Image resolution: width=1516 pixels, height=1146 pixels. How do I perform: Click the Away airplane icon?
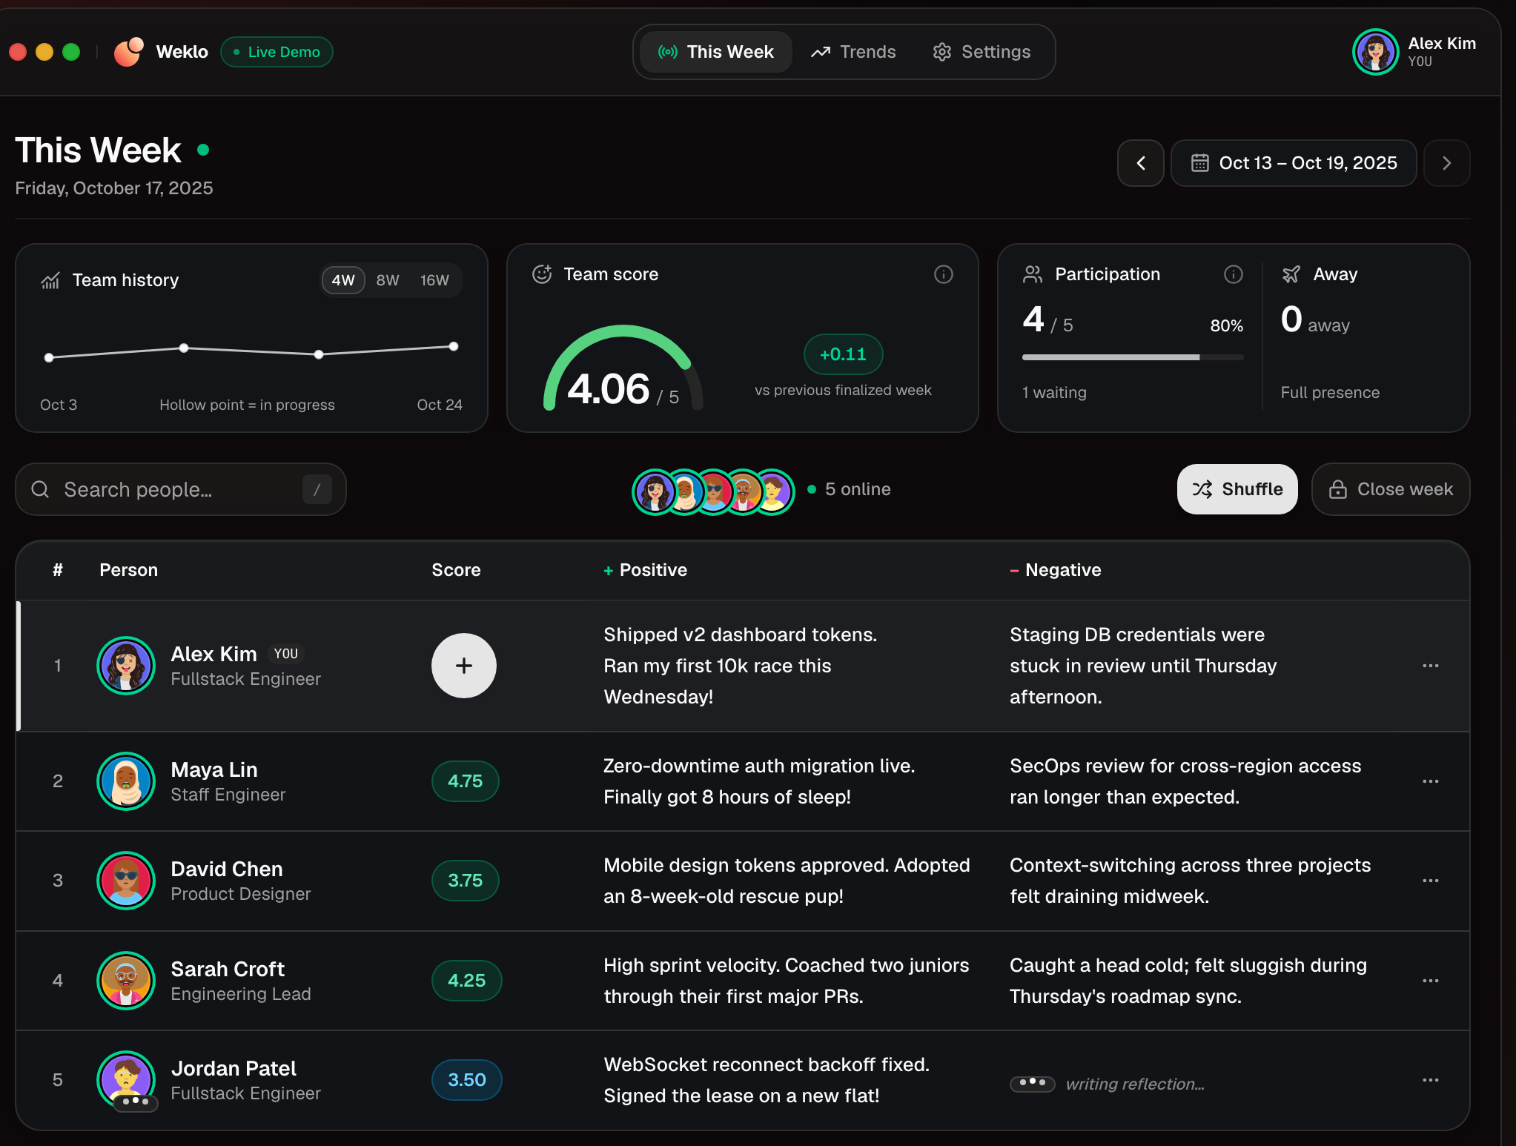pos(1291,274)
